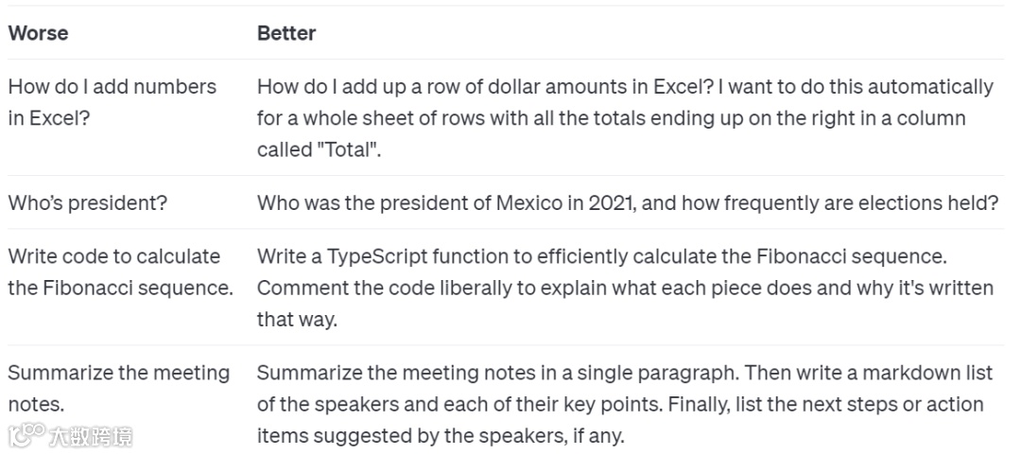Click the quoted word "Total" in the Excel row

point(352,150)
